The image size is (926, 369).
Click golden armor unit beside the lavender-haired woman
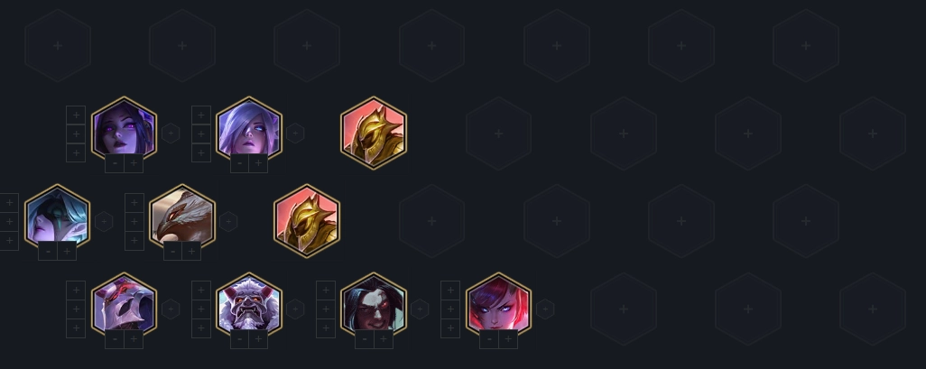coord(374,134)
